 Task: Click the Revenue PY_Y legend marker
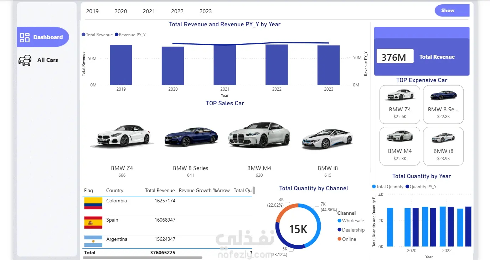(x=117, y=35)
